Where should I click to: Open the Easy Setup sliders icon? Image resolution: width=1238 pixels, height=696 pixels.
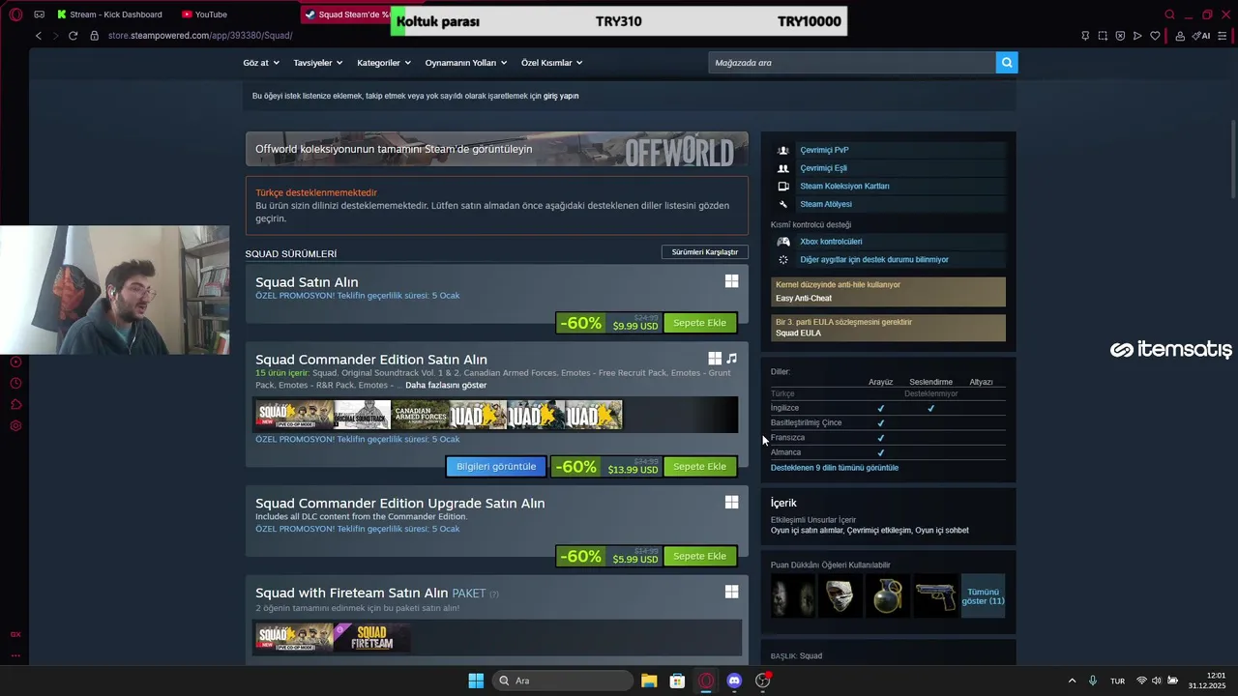click(x=1224, y=36)
